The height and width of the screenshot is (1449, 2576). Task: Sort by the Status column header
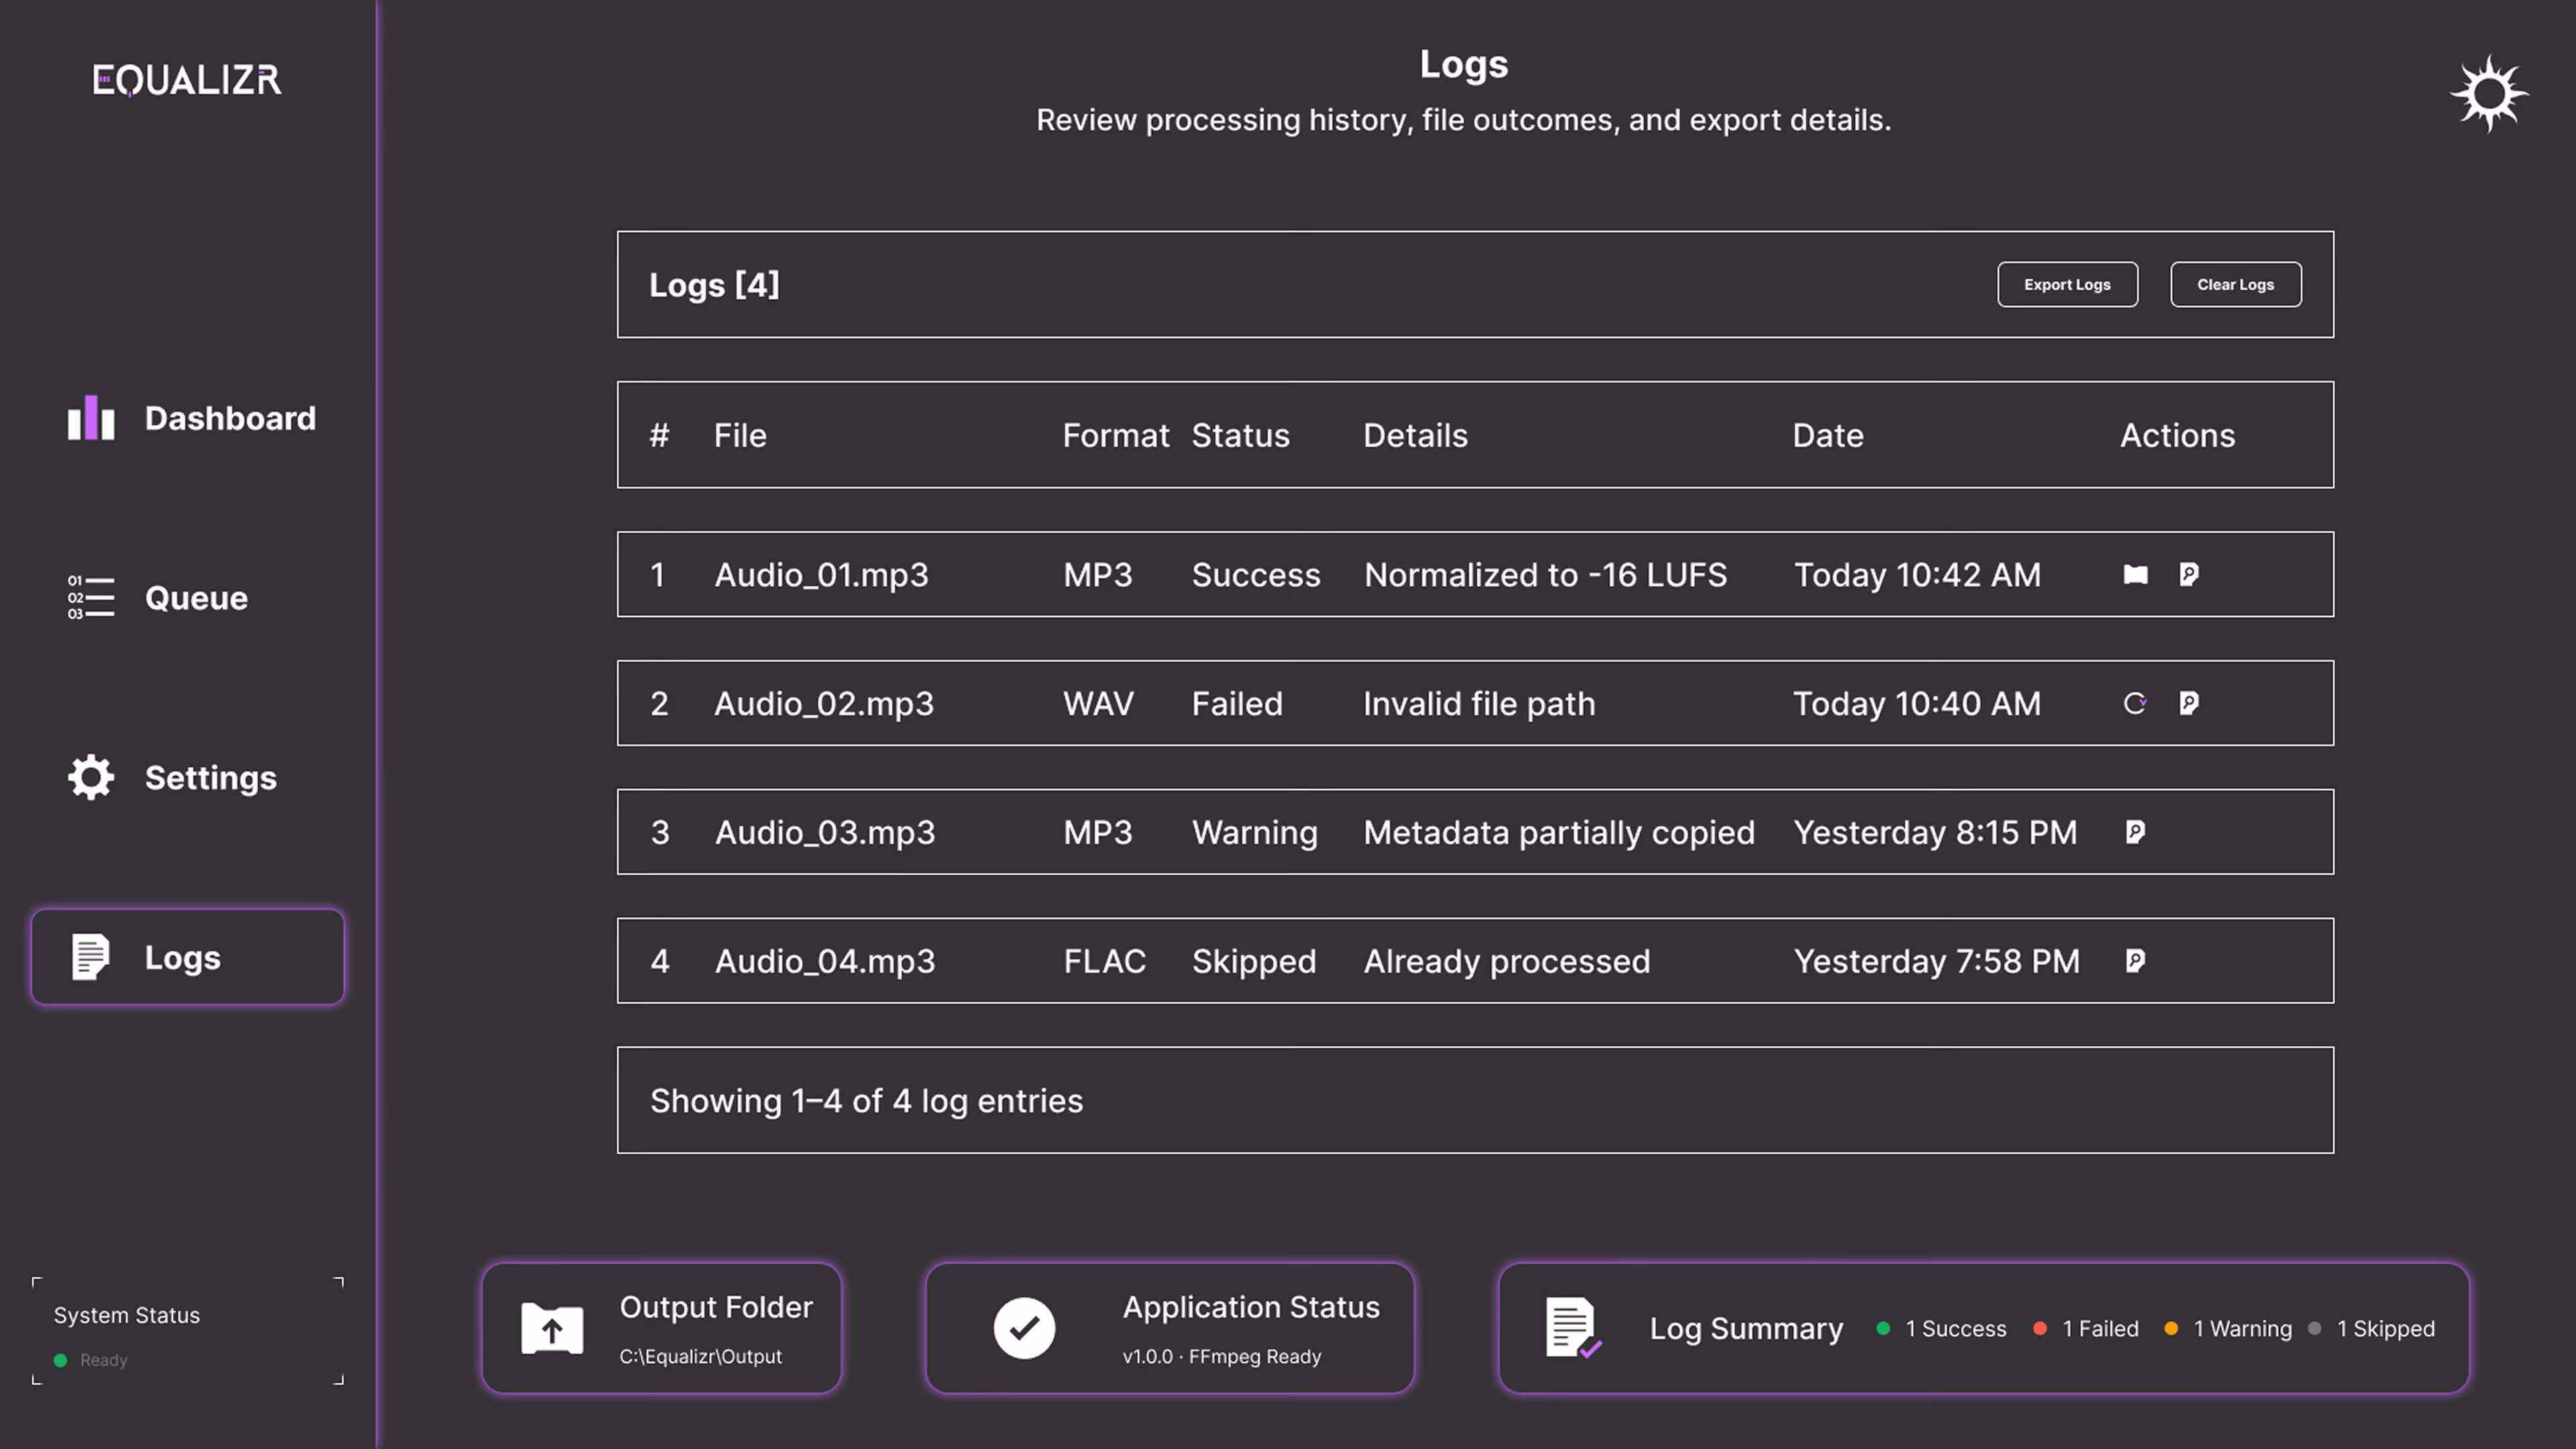tap(1240, 435)
